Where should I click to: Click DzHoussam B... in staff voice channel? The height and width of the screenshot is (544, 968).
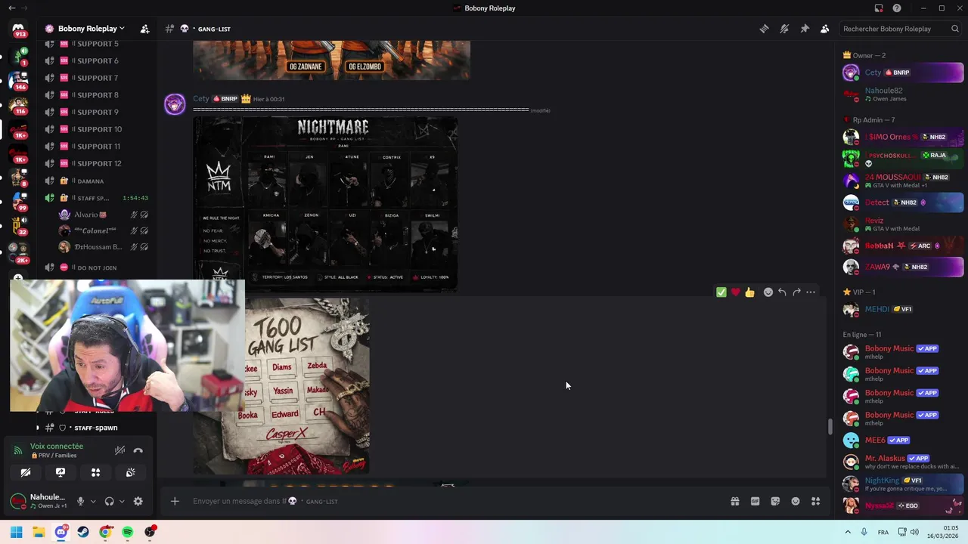[104, 247]
